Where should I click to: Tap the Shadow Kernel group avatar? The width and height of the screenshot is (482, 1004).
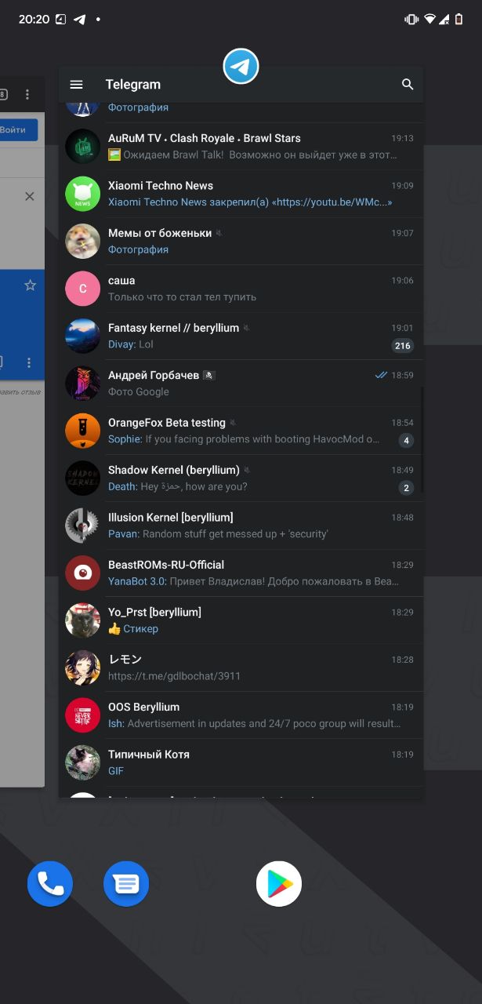coord(82,478)
